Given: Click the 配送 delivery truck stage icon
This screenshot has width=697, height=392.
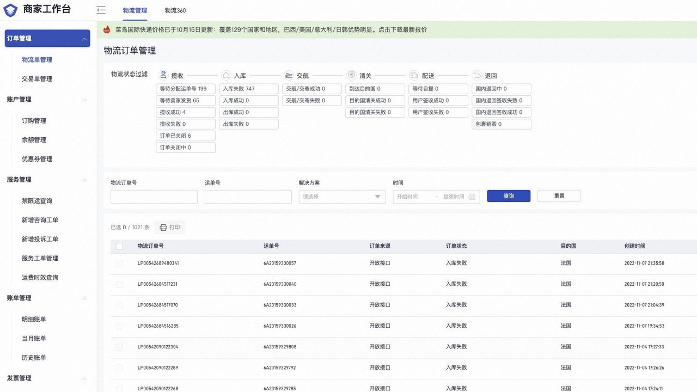Looking at the screenshot, I should coord(414,75).
